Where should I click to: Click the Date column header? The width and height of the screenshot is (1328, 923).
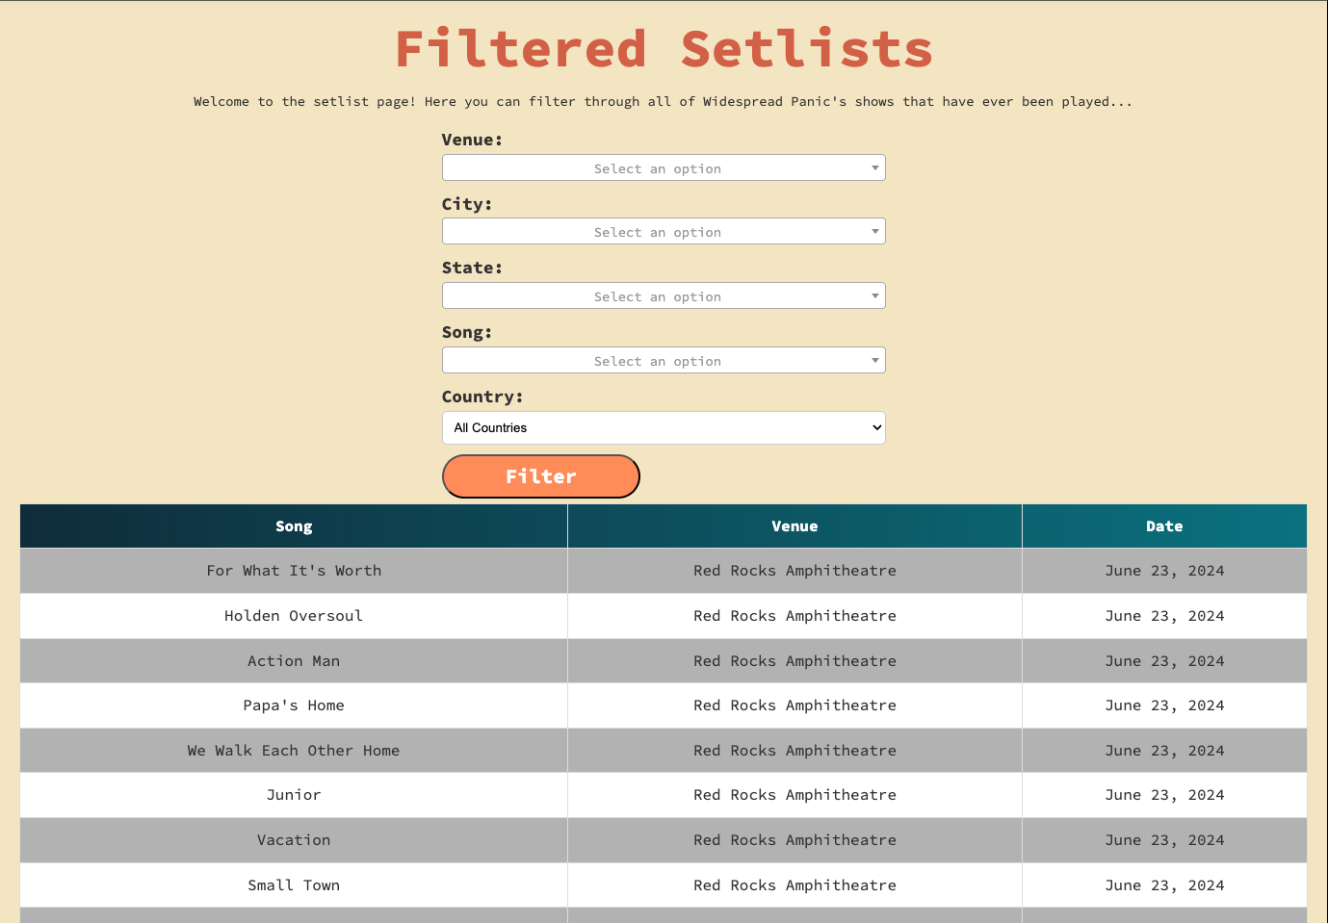point(1163,526)
